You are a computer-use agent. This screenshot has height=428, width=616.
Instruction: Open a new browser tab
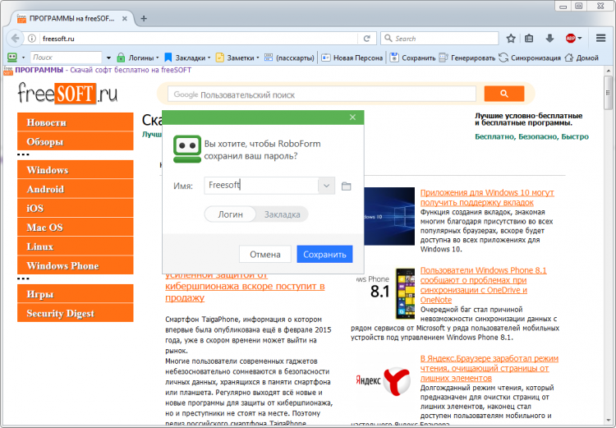(144, 18)
